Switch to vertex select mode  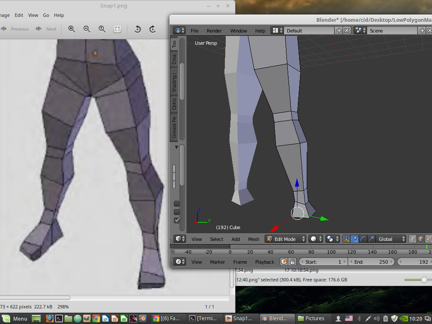click(x=412, y=239)
